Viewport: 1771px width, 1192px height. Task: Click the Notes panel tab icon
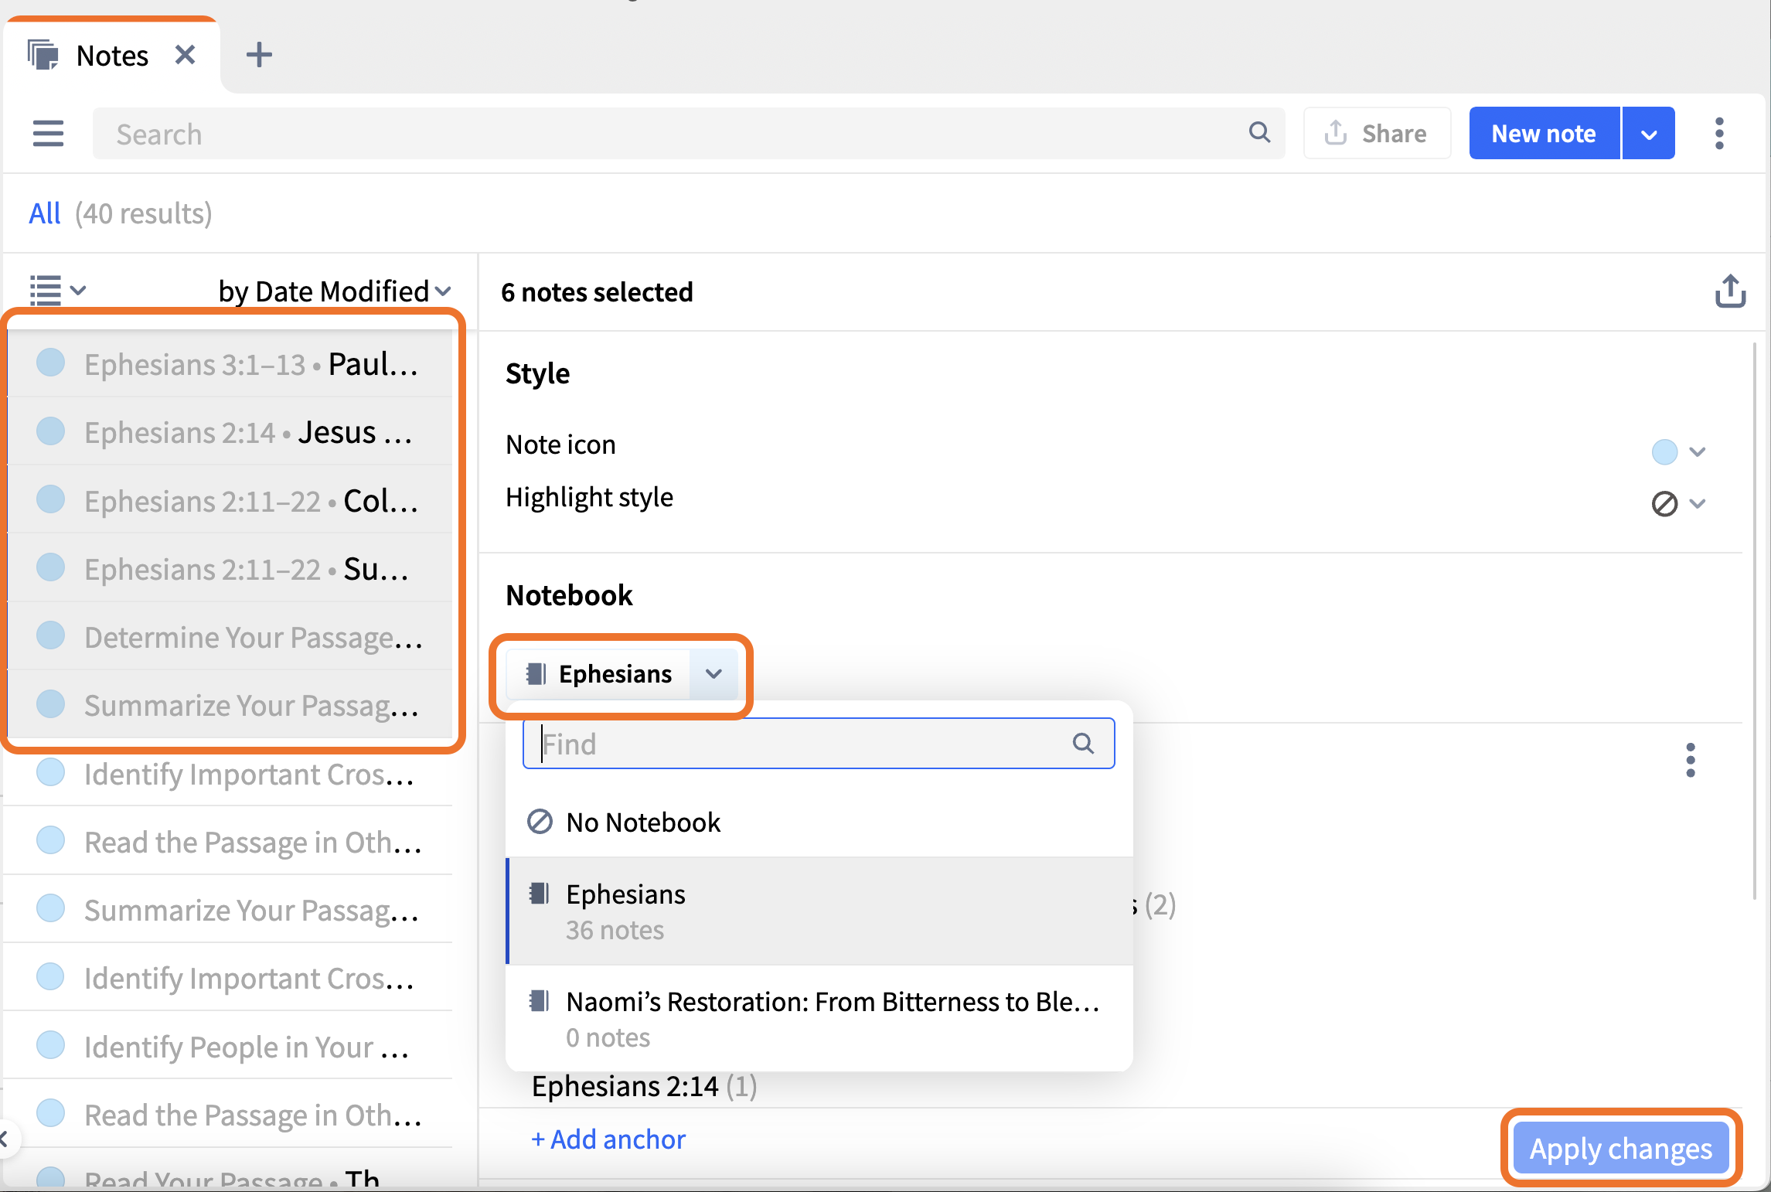pos(43,55)
